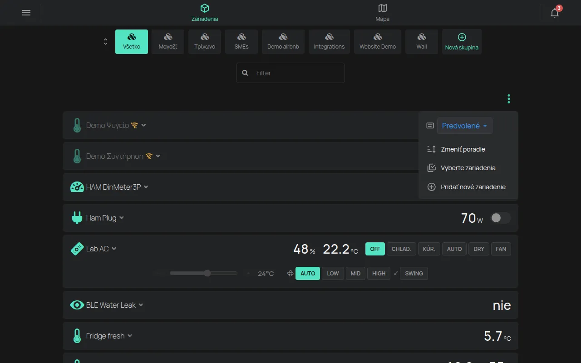Screen dimensions: 581x363
Task: Click the Lab AC FAN mode button
Action: tap(501, 249)
